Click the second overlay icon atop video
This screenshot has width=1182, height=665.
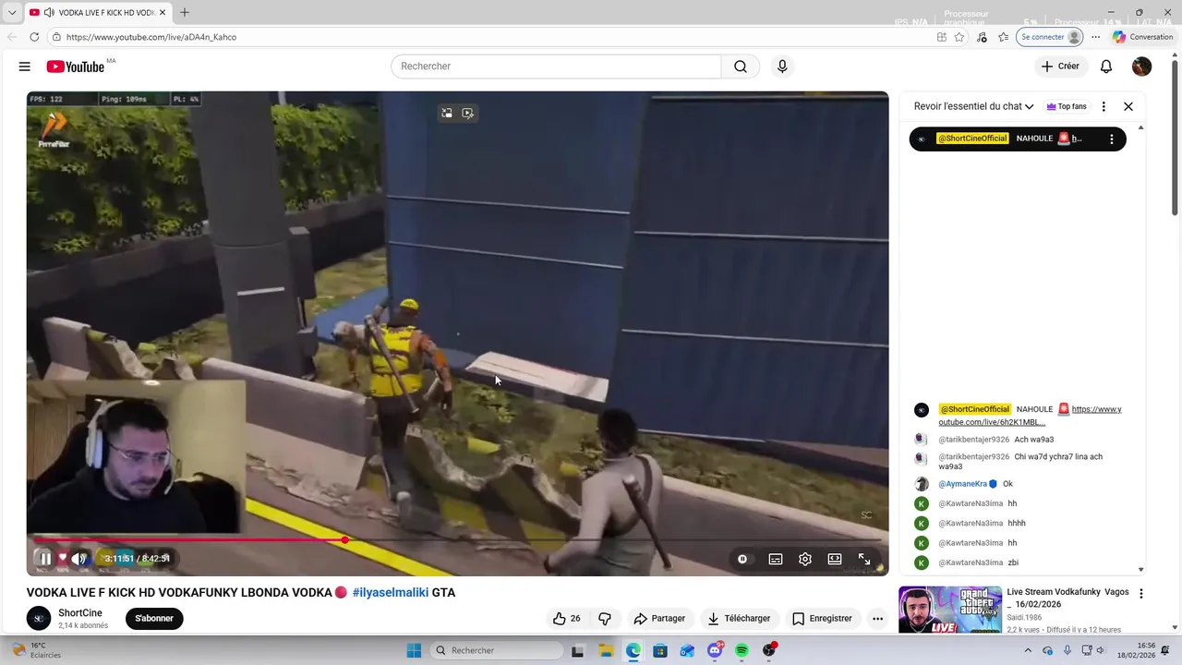click(468, 113)
